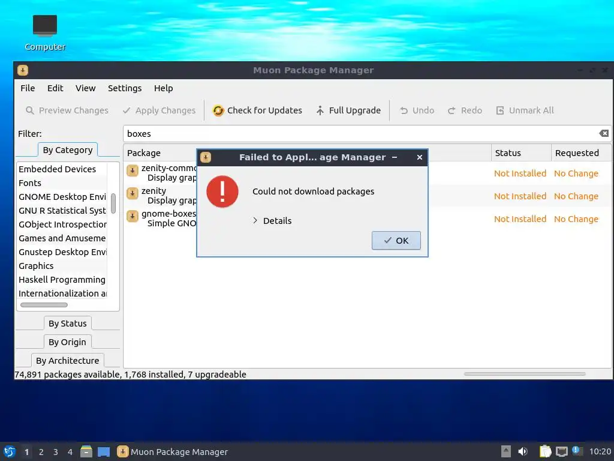The width and height of the screenshot is (614, 461).
Task: Switch to virtual desktop 4
Action: (x=70, y=452)
